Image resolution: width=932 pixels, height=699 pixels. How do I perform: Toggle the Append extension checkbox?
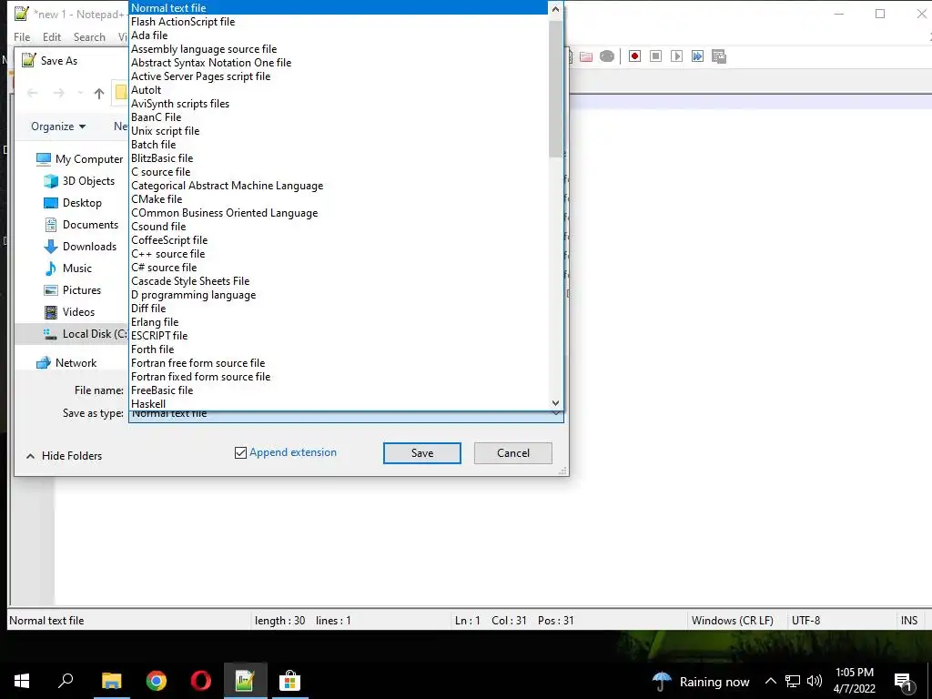[x=240, y=453]
